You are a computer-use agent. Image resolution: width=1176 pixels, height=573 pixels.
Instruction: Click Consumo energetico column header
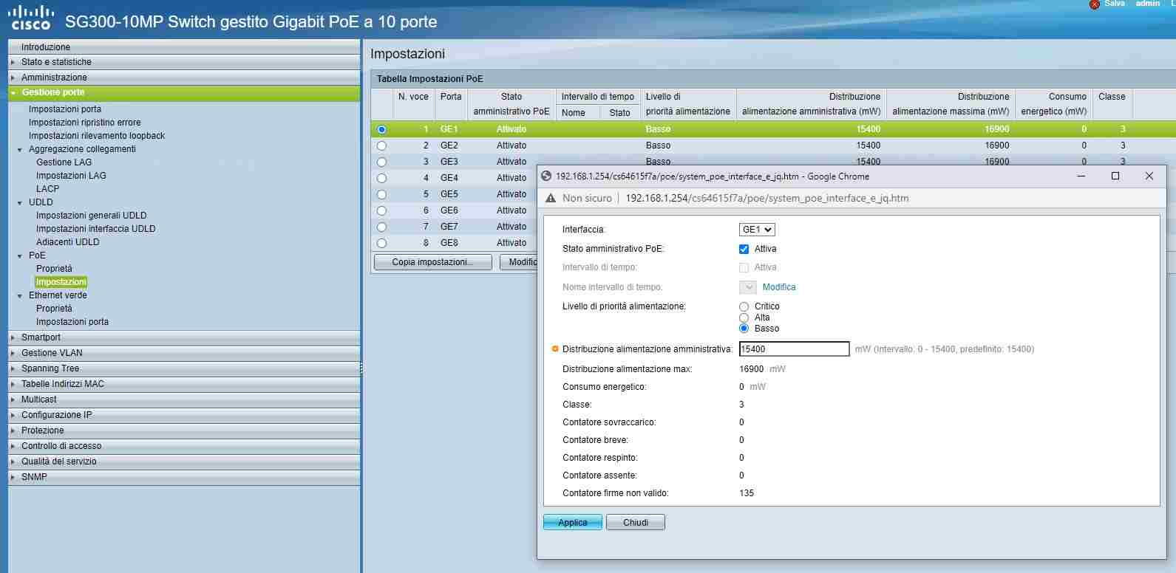point(1053,104)
